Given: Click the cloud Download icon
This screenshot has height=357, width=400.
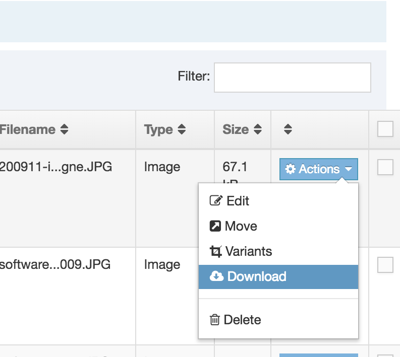Looking at the screenshot, I should pyautogui.click(x=216, y=276).
